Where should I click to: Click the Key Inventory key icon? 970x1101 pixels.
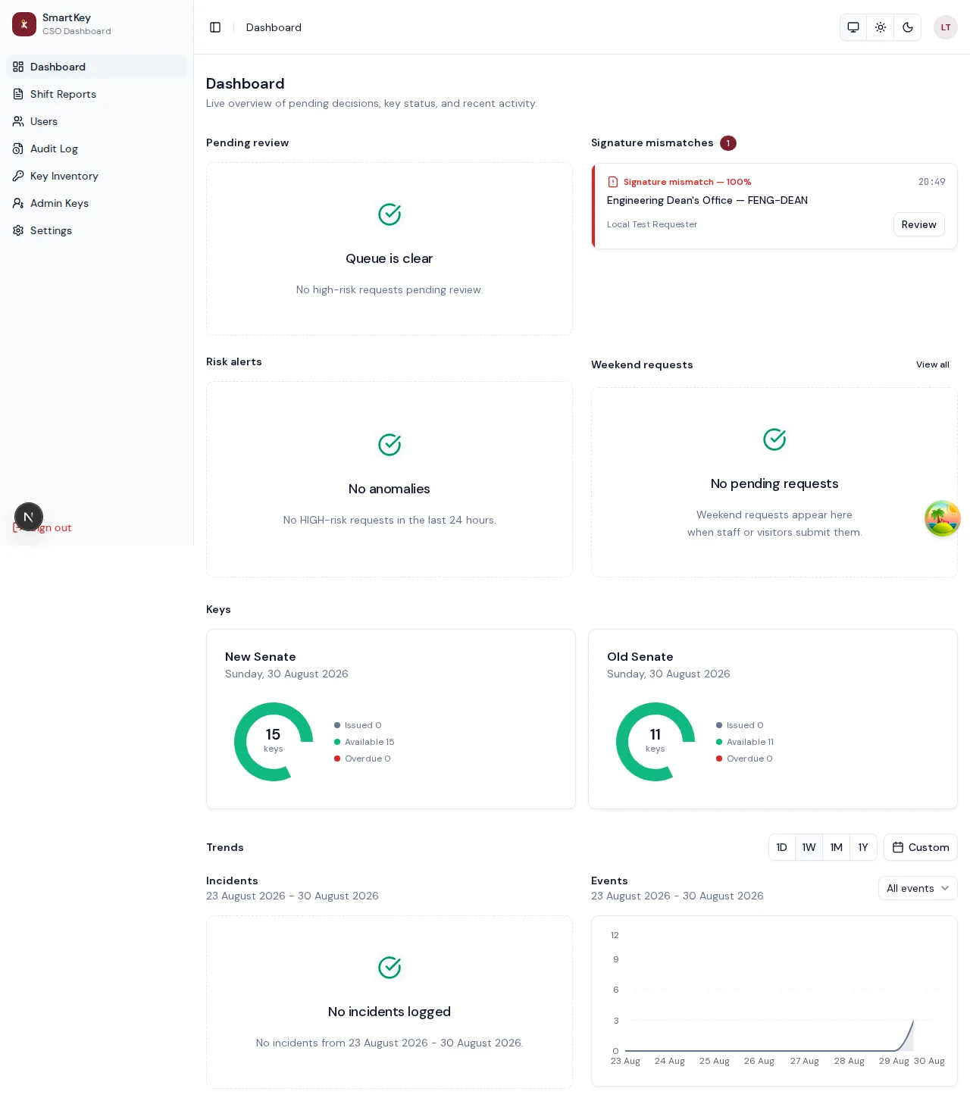[18, 176]
